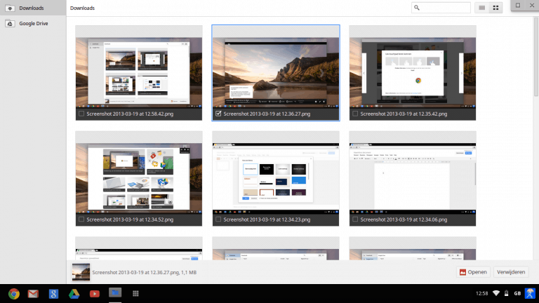Click the filename Screenshot 2013-03-19 at 12.34.23.png
Screen dimensions: 539x303
coord(267,219)
